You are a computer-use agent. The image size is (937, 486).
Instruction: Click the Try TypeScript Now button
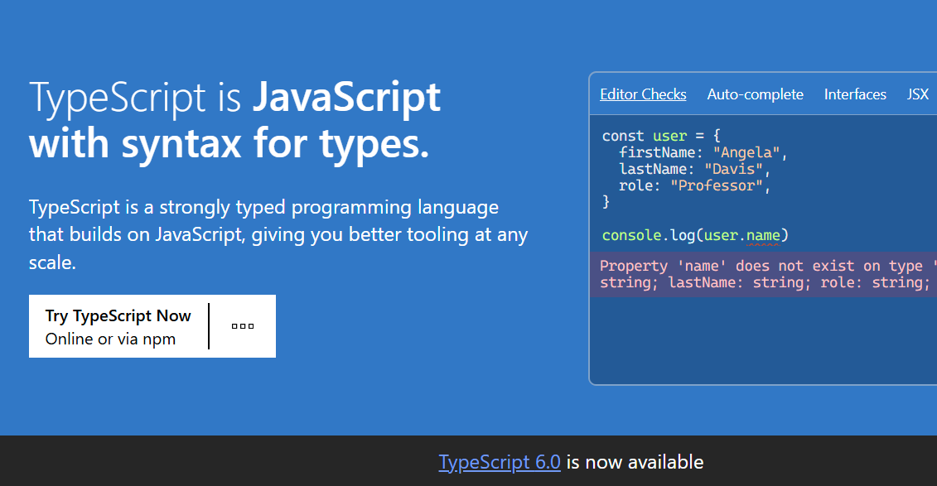[118, 315]
